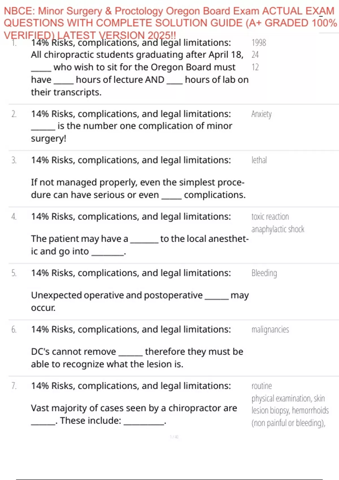Select question number 3 marker
The width and height of the screenshot is (339, 480).
(x=14, y=160)
